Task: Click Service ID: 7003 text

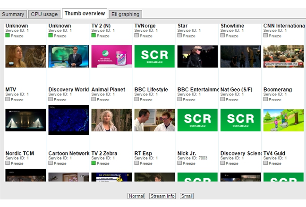Action: 192,158
